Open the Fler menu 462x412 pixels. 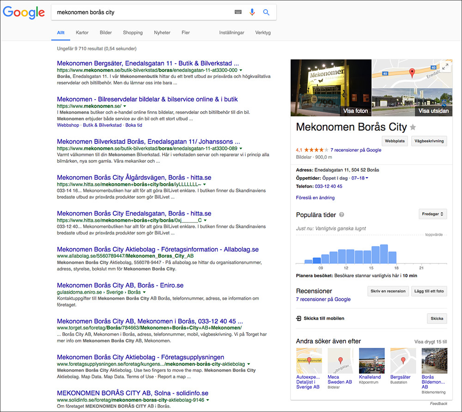186,33
